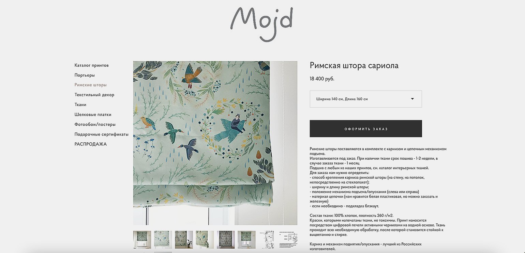
Task: Select the second product thumbnail
Action: [163, 240]
